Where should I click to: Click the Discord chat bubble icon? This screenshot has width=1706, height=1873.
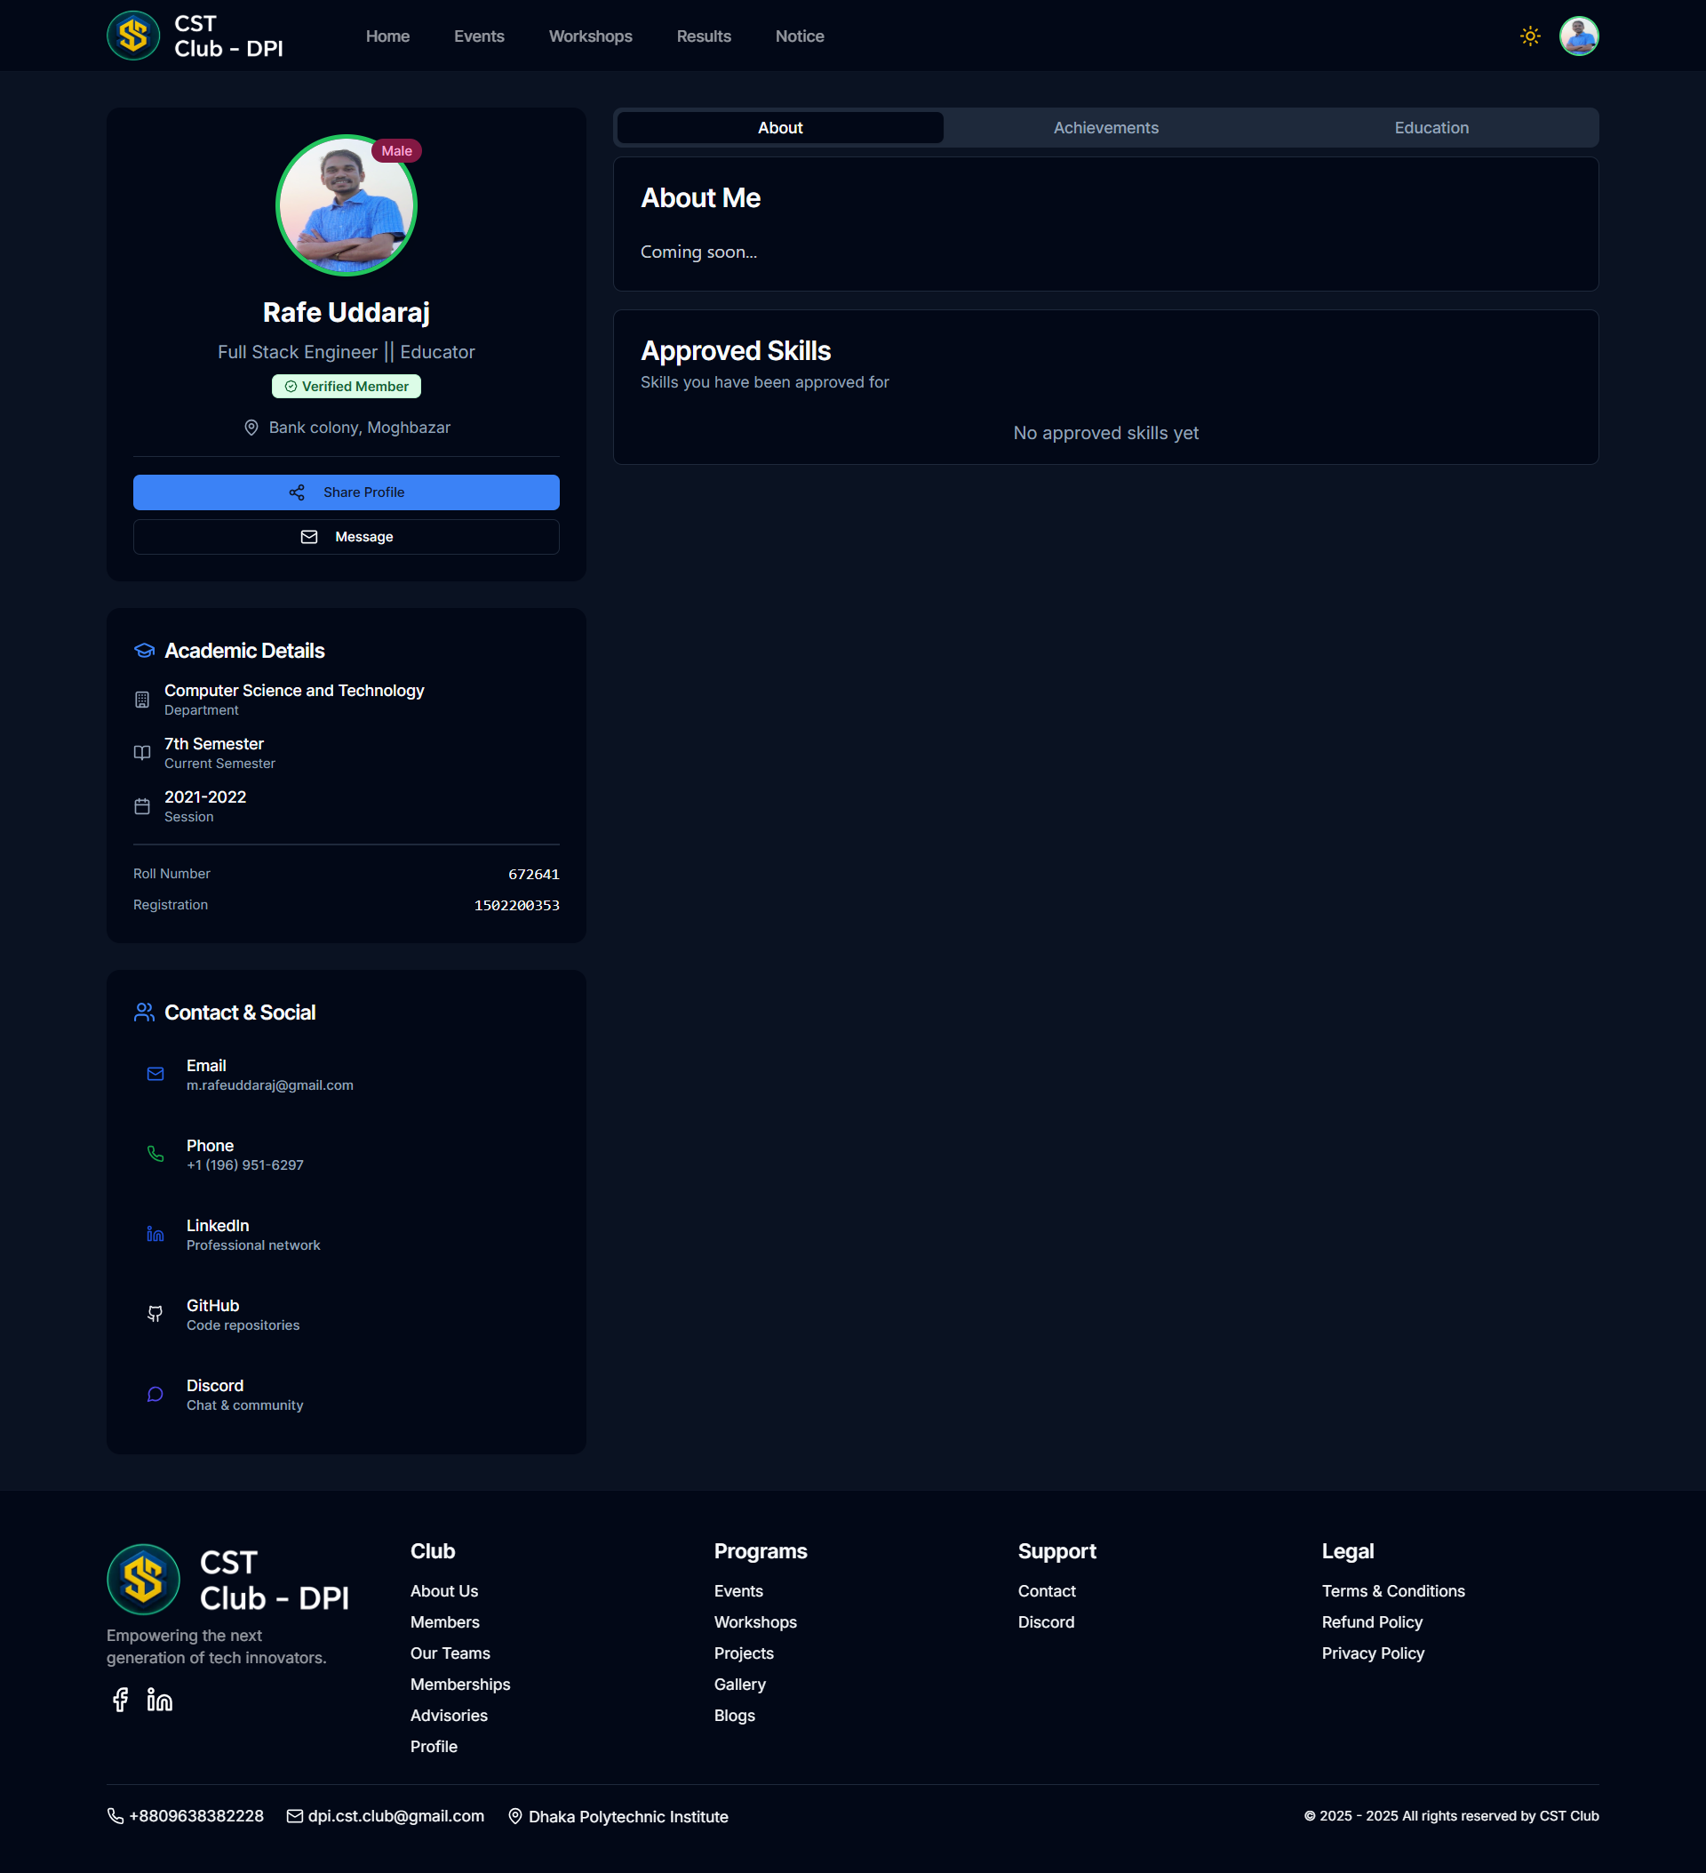(x=155, y=1394)
